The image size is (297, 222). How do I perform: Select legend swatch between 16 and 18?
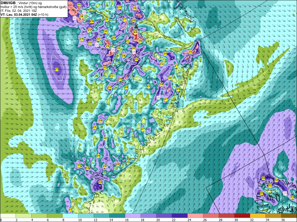coord(133,216)
